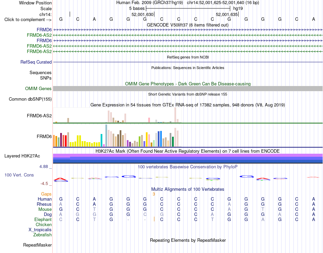The image size is (323, 253).
Task: Click the Sequences track label
Action: pyautogui.click(x=40, y=72)
